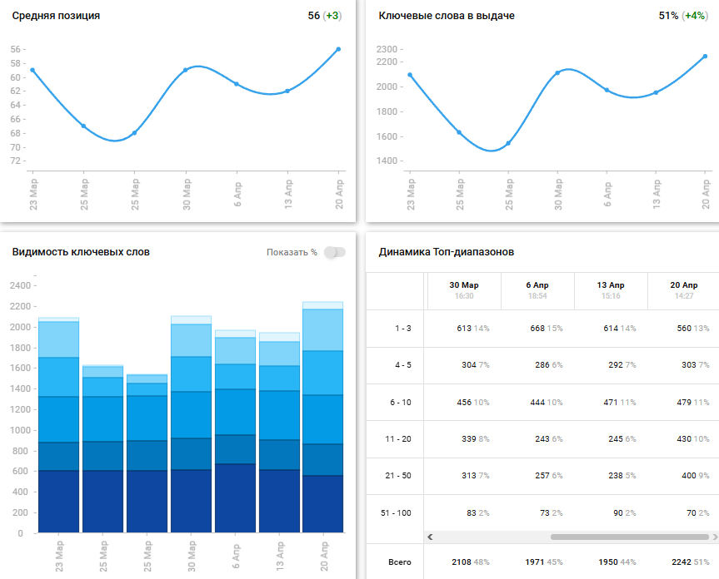The image size is (719, 579).
Task: Click the 6 Апр bar in visibility chart
Action: tap(235, 431)
